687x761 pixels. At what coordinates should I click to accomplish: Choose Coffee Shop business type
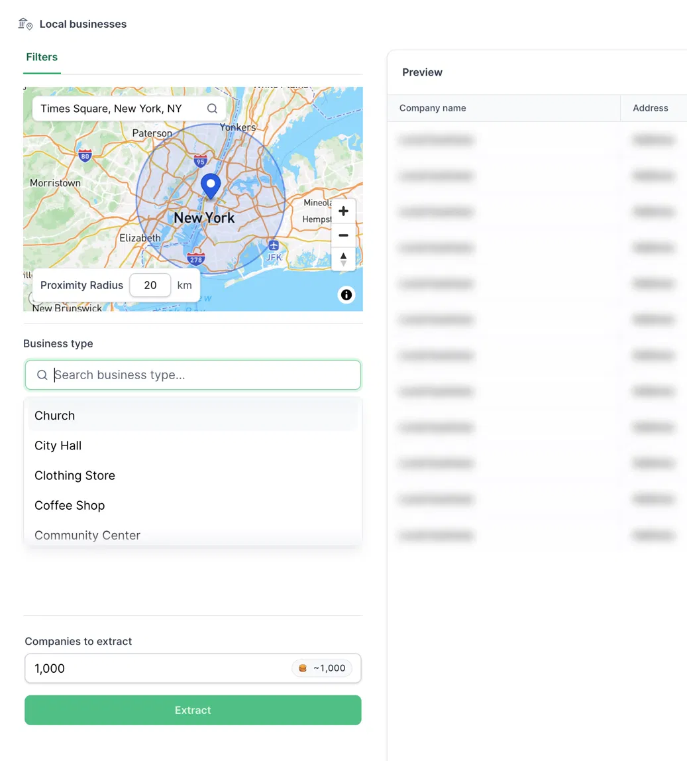coord(193,505)
